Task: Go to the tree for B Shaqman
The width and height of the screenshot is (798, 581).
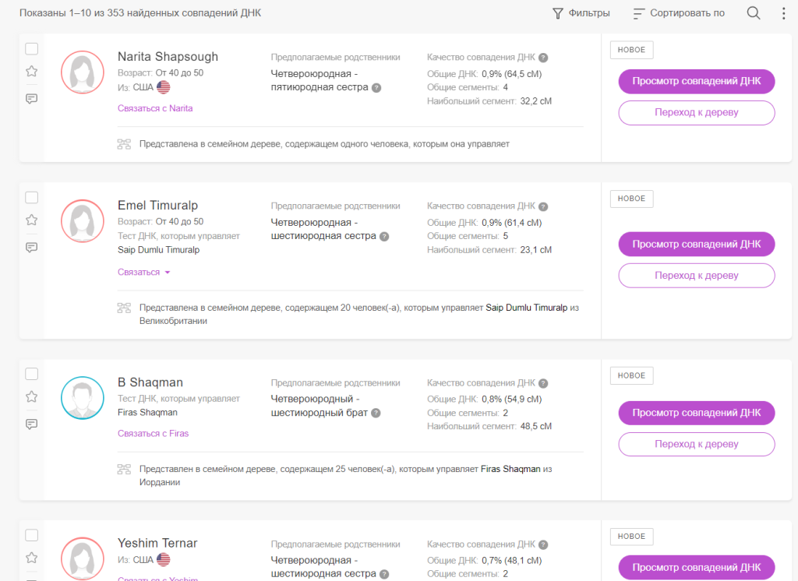Action: 696,444
